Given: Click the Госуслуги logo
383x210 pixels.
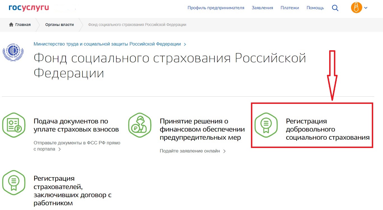Looking at the screenshot, I should 29,8.
